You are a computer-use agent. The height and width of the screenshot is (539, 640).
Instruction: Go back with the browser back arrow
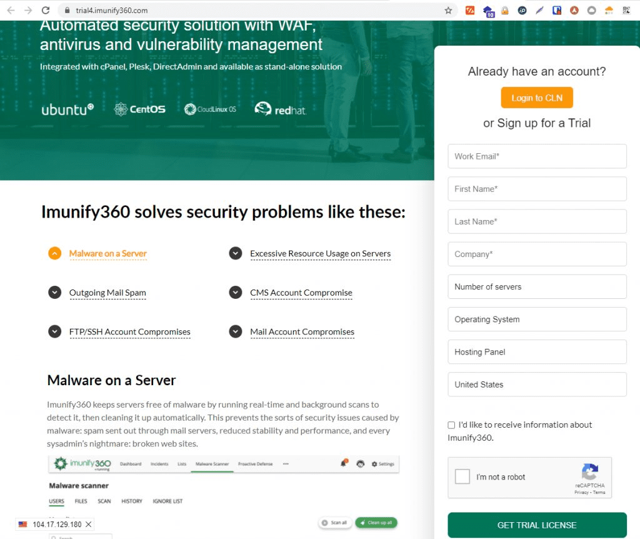pyautogui.click(x=11, y=10)
